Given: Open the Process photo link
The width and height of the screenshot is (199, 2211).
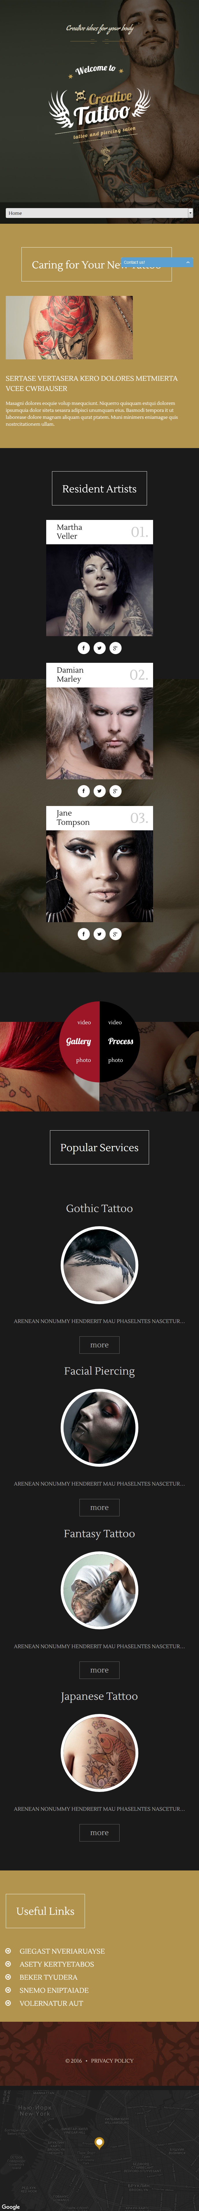Looking at the screenshot, I should [115, 1060].
